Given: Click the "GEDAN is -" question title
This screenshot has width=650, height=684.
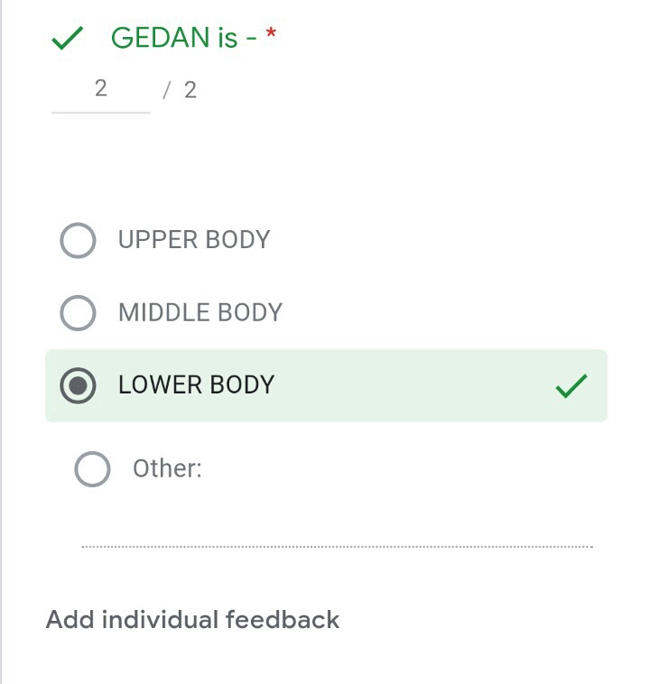Looking at the screenshot, I should pyautogui.click(x=186, y=38).
